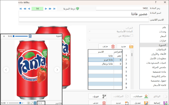Open the فروع button

coord(97,96)
